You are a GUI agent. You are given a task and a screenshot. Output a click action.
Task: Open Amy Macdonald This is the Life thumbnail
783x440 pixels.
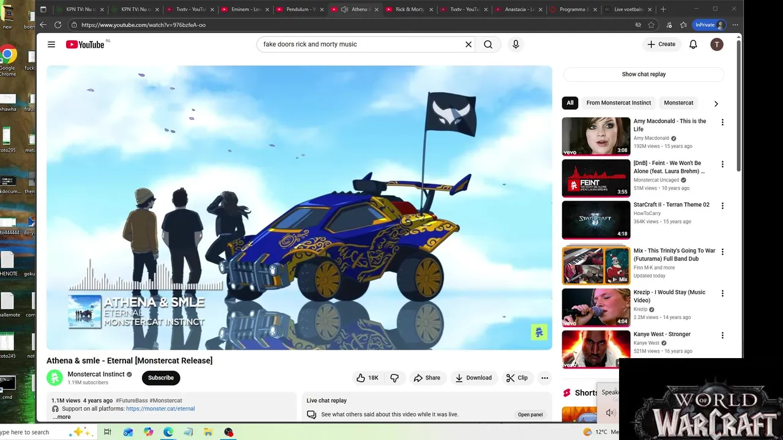click(x=596, y=136)
